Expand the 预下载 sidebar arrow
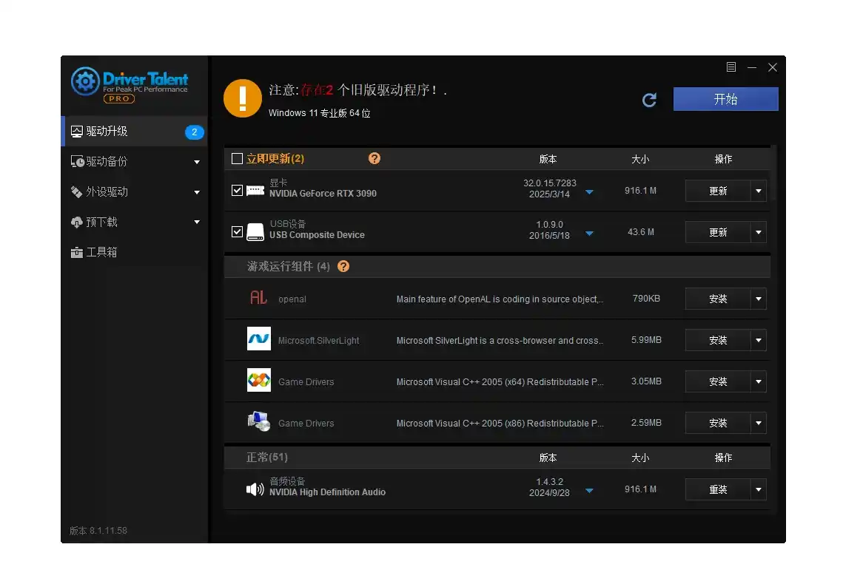 point(197,222)
